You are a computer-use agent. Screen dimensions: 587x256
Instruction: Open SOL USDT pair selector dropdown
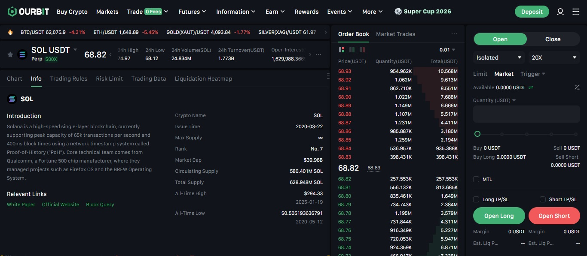click(75, 50)
